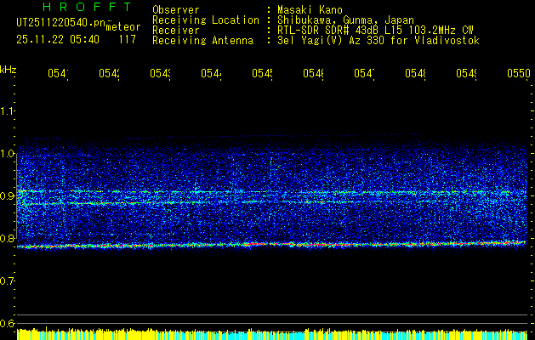Click the Observer field label
Viewport: 535px width, 340px height.
[x=176, y=10]
